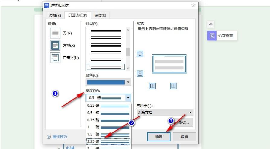Choose the 2.25 磅 width option
Screen dimensions: 270x149
click(108, 141)
